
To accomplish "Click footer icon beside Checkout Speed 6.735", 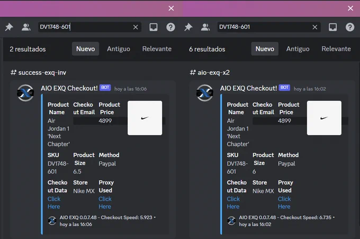I will (231, 221).
